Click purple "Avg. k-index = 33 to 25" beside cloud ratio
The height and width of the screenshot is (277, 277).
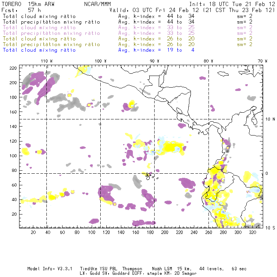point(156,28)
